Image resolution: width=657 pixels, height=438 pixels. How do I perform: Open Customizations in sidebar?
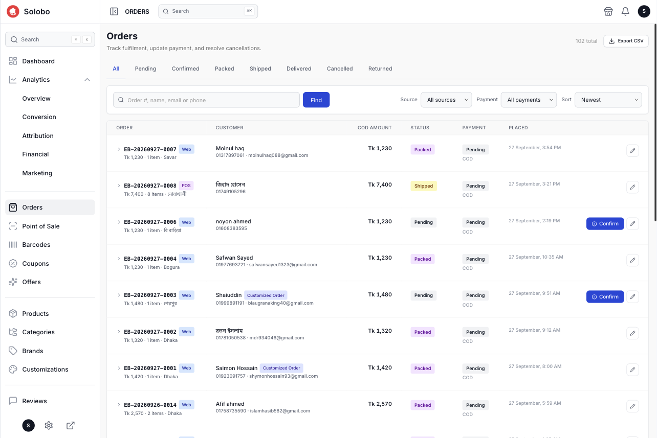(50, 369)
